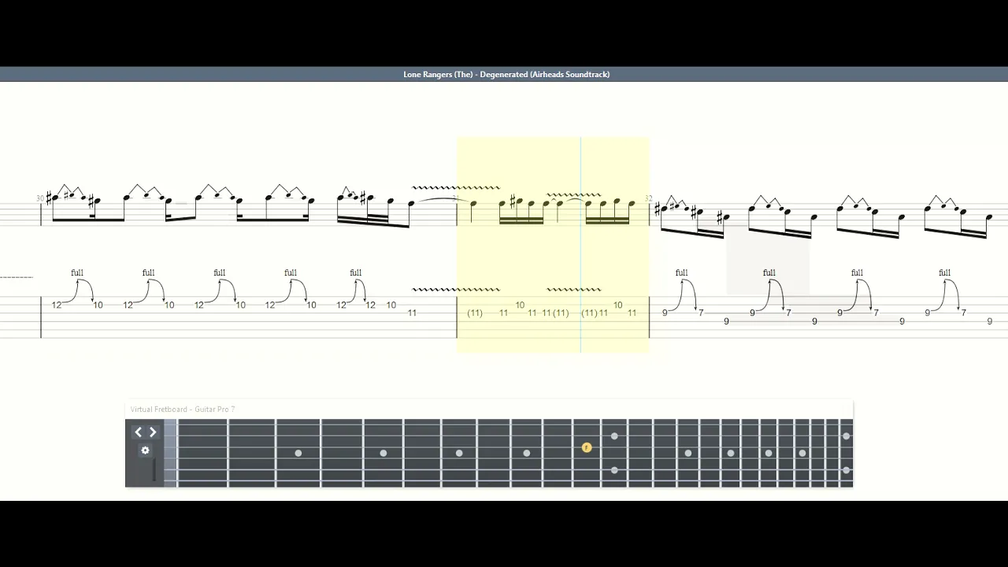The height and width of the screenshot is (567, 1008).
Task: Click the first fret 9 tab number in measure 32
Action: point(665,313)
